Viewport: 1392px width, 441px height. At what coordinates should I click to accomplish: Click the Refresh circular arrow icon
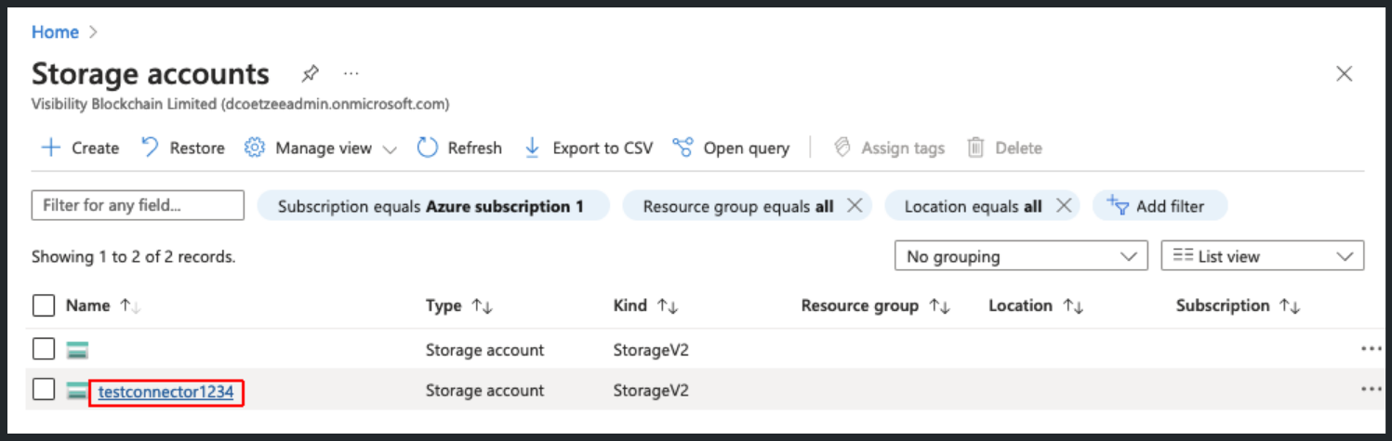pyautogui.click(x=427, y=148)
